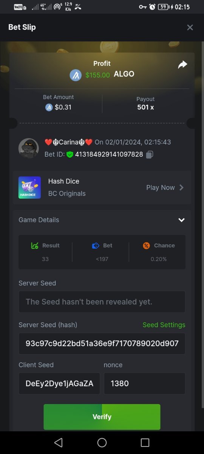The height and width of the screenshot is (454, 204).
Task: Tap the Hash Dice game thumbnail
Action: pyautogui.click(x=29, y=188)
